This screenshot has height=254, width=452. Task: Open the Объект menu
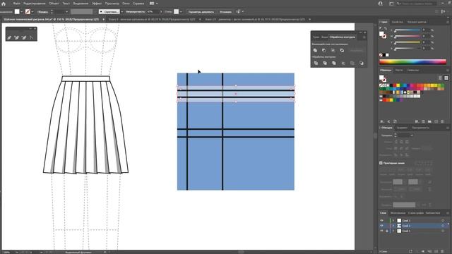click(x=54, y=4)
